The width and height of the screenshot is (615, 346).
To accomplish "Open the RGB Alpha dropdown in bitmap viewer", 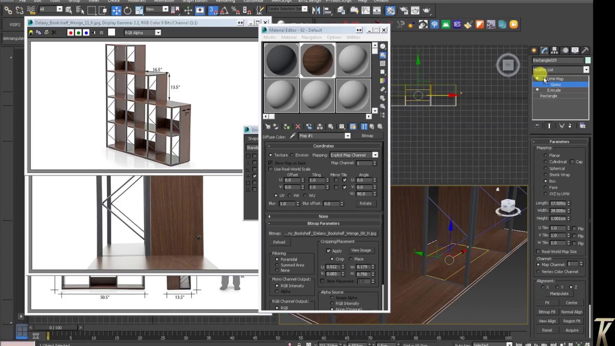I will click(x=158, y=33).
